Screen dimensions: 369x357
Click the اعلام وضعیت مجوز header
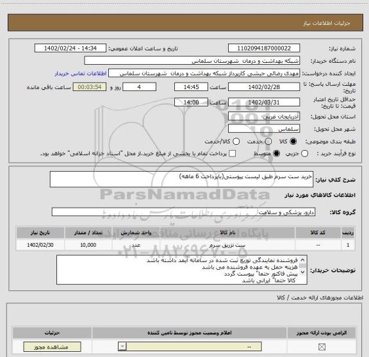tap(190, 333)
